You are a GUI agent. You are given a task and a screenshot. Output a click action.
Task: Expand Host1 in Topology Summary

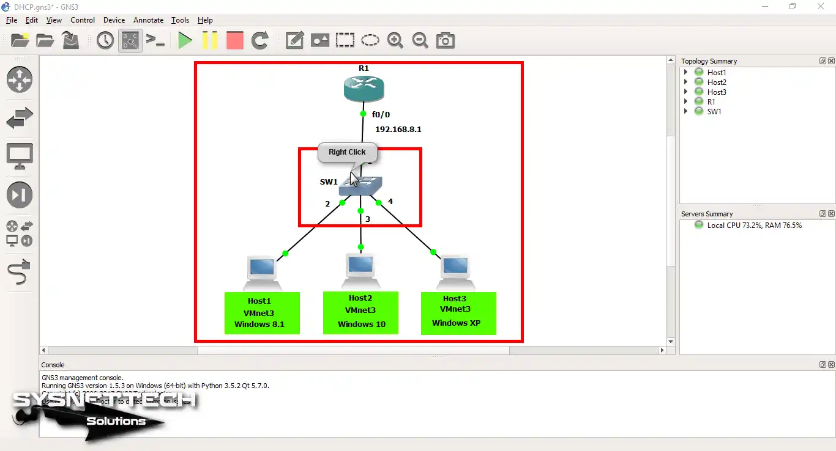[686, 72]
